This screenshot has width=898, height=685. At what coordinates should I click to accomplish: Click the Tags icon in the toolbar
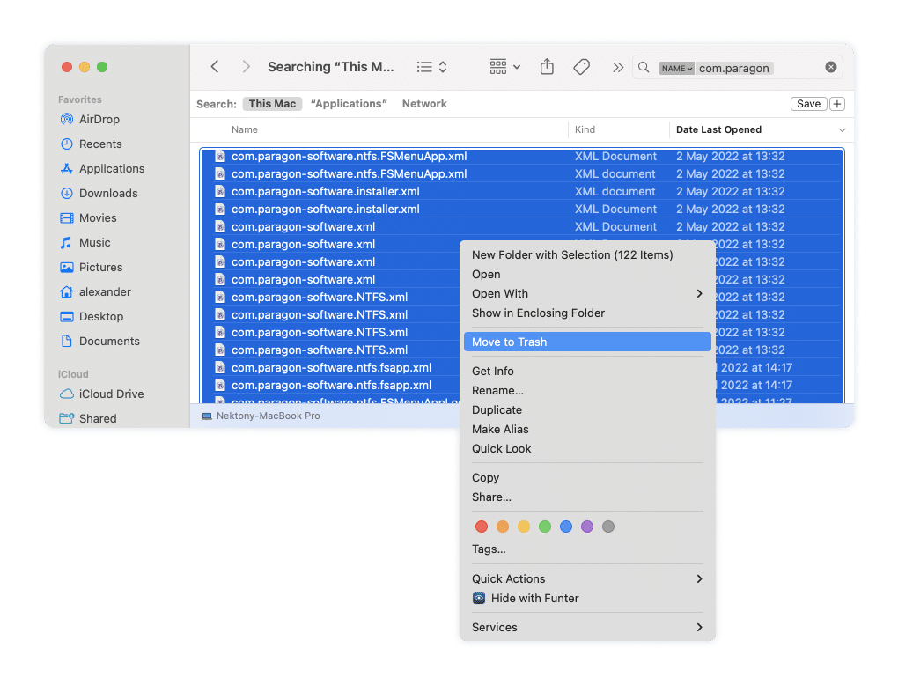[581, 67]
